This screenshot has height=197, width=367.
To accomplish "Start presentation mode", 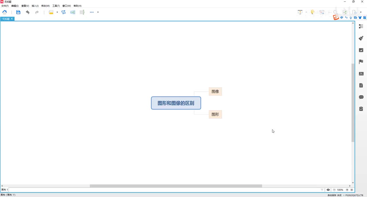I will tap(300, 12).
